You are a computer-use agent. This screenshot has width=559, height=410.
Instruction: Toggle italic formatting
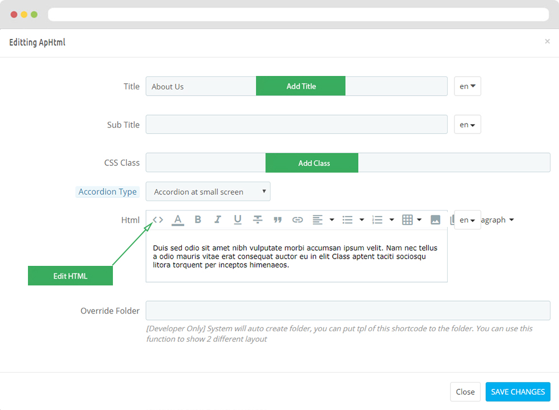click(x=217, y=220)
